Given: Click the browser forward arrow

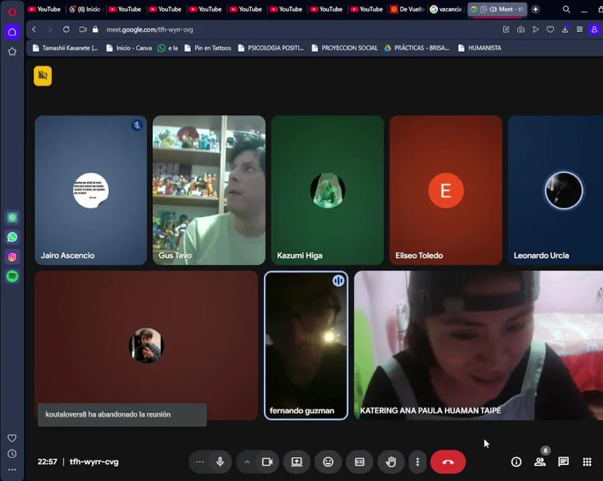Looking at the screenshot, I should 50,29.
